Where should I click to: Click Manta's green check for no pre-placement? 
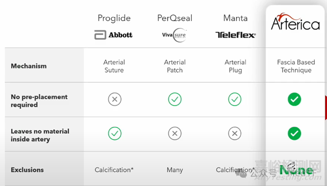[235, 99]
